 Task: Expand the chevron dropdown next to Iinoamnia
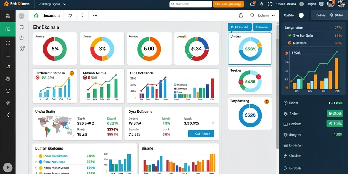(70, 16)
